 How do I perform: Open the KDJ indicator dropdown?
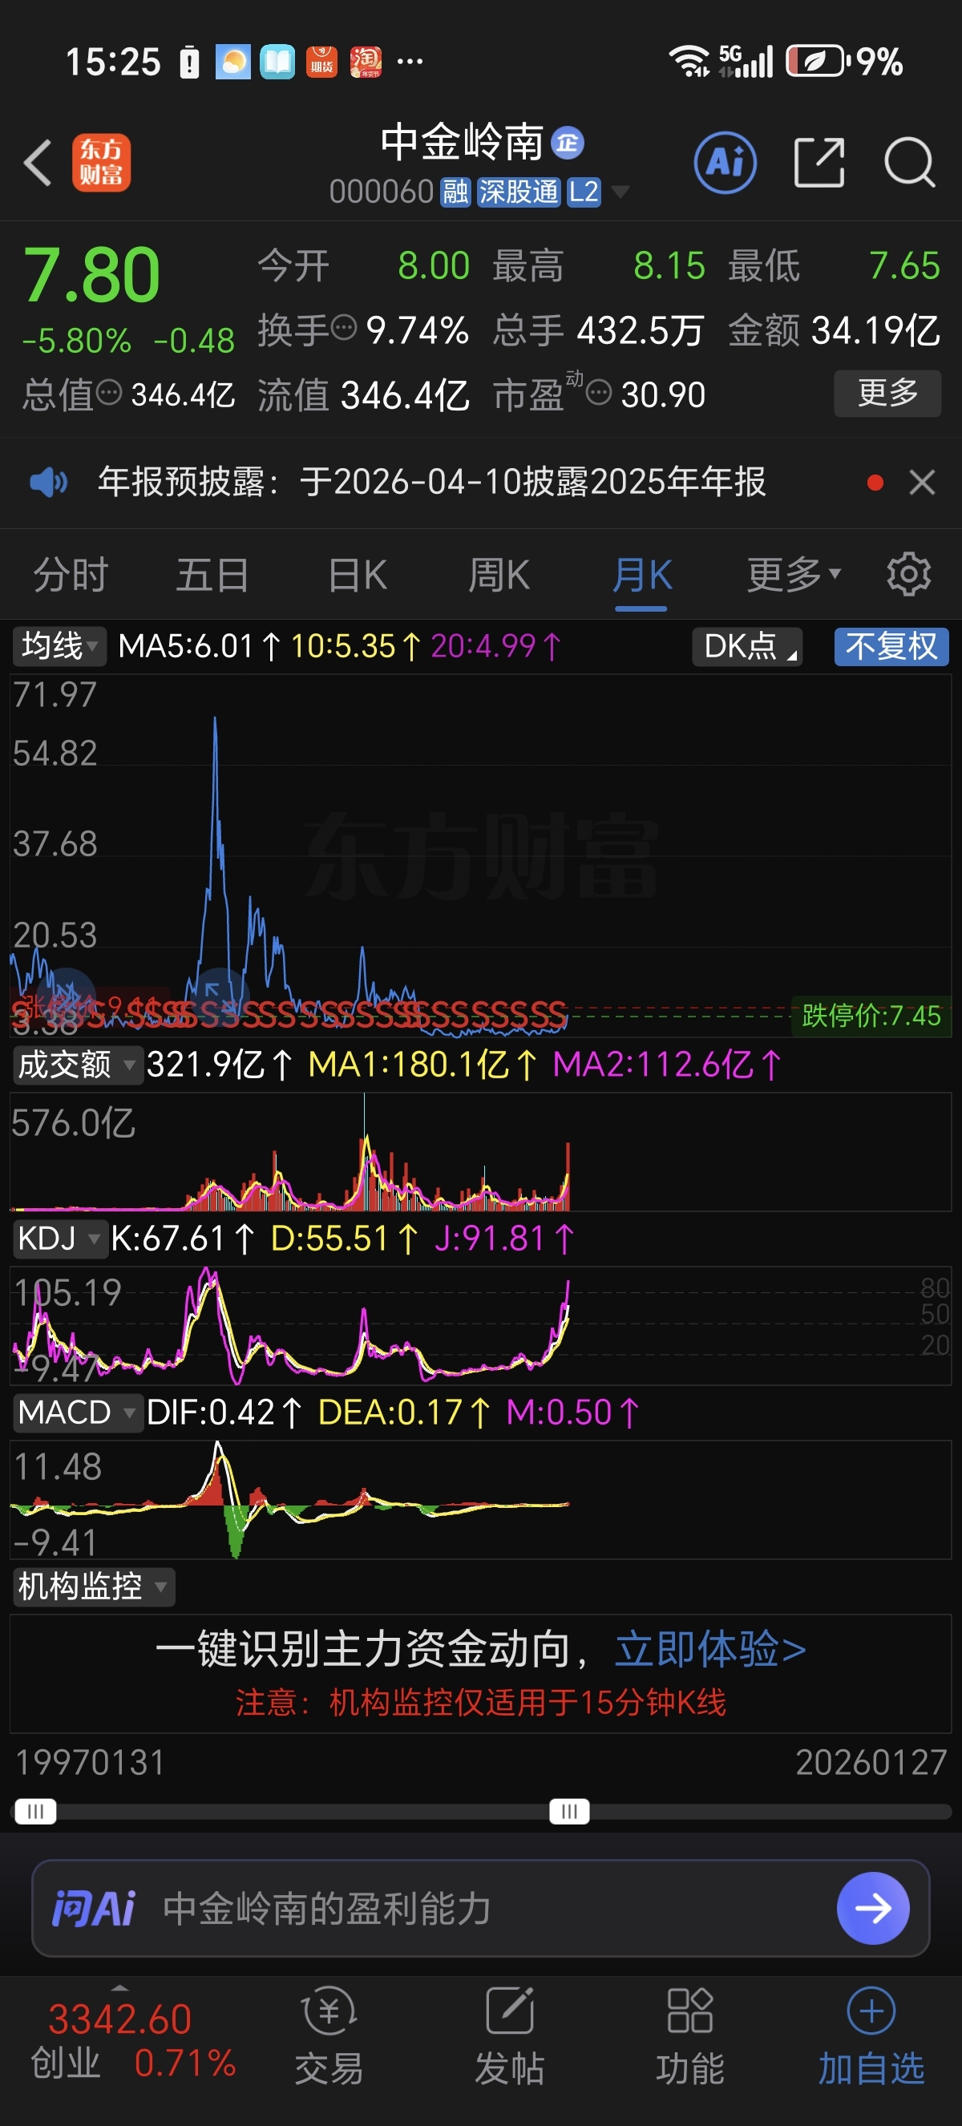click(x=59, y=1239)
